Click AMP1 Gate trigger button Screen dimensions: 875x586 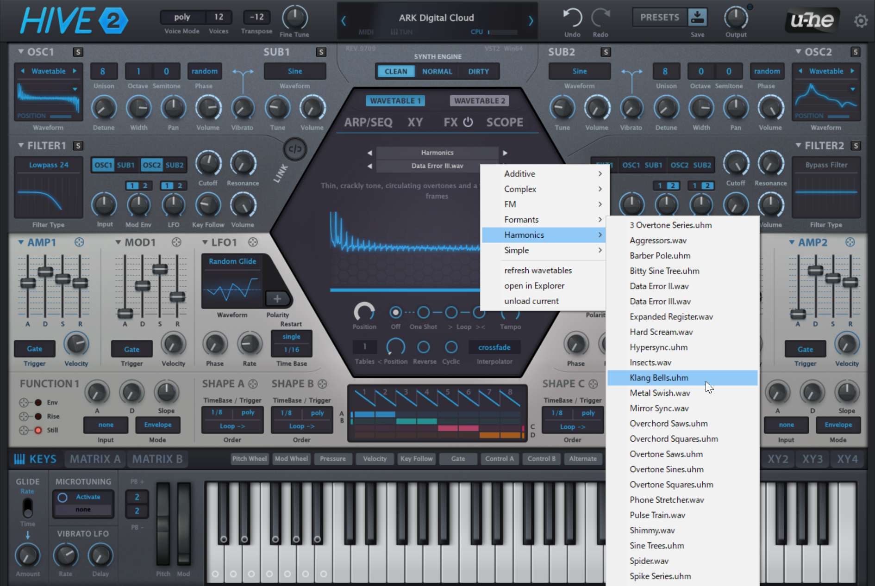pos(34,349)
